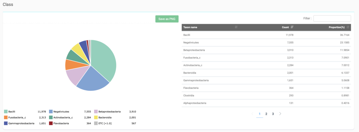Toggle Bacilli legend color swatch

(x=6, y=112)
